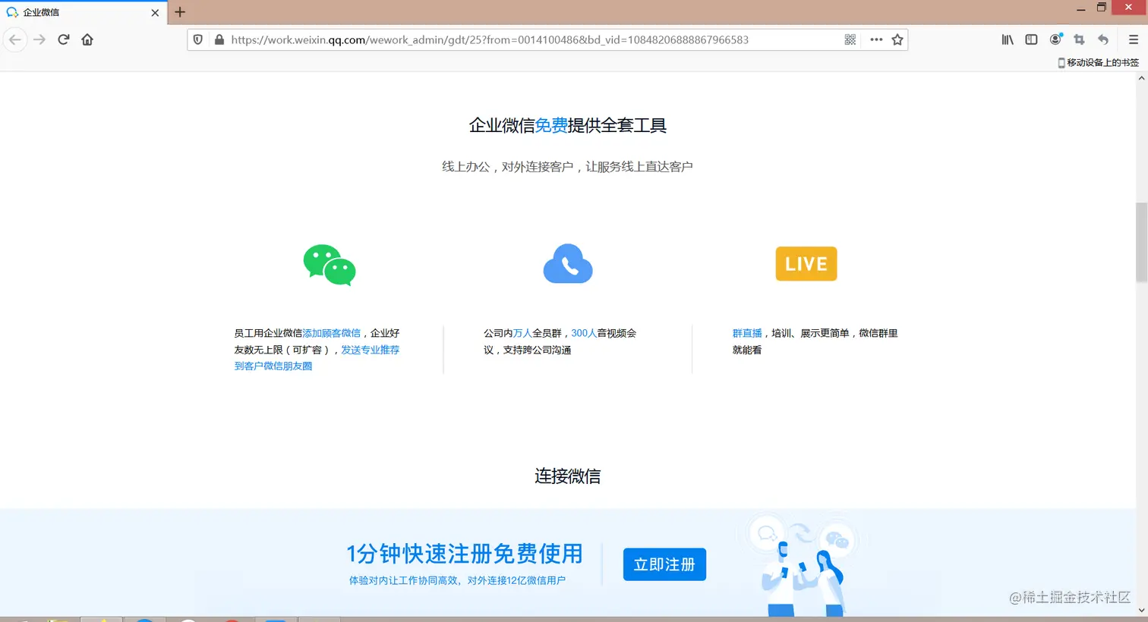Click the scrollbar up arrow
The width and height of the screenshot is (1148, 622).
pos(1141,78)
